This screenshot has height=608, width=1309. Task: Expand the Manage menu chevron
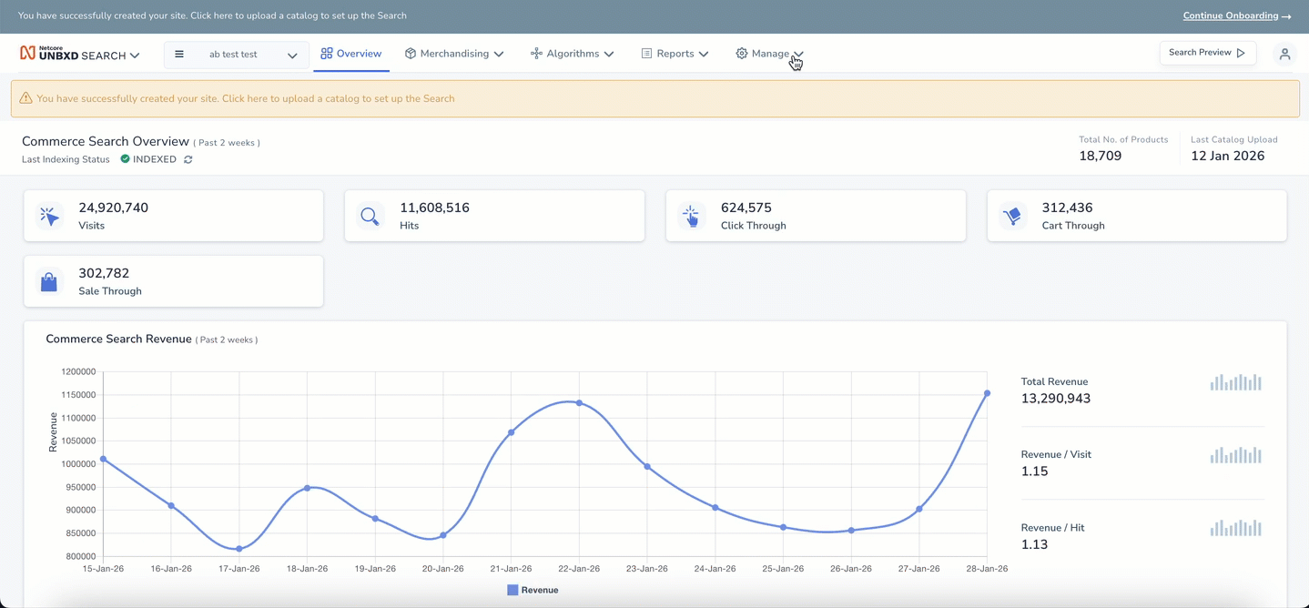click(x=798, y=55)
